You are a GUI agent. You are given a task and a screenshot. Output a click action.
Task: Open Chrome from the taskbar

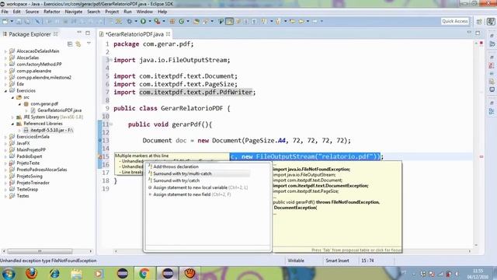pos(144,273)
